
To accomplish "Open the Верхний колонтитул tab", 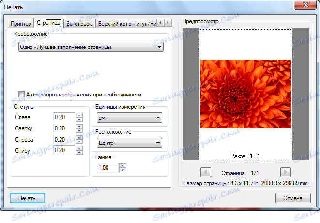I will tap(126, 24).
